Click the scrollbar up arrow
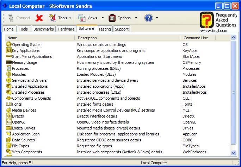The image size is (241, 167). [x=233, y=38]
